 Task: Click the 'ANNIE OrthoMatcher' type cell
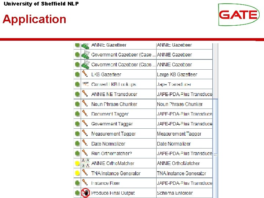[x=184, y=163]
